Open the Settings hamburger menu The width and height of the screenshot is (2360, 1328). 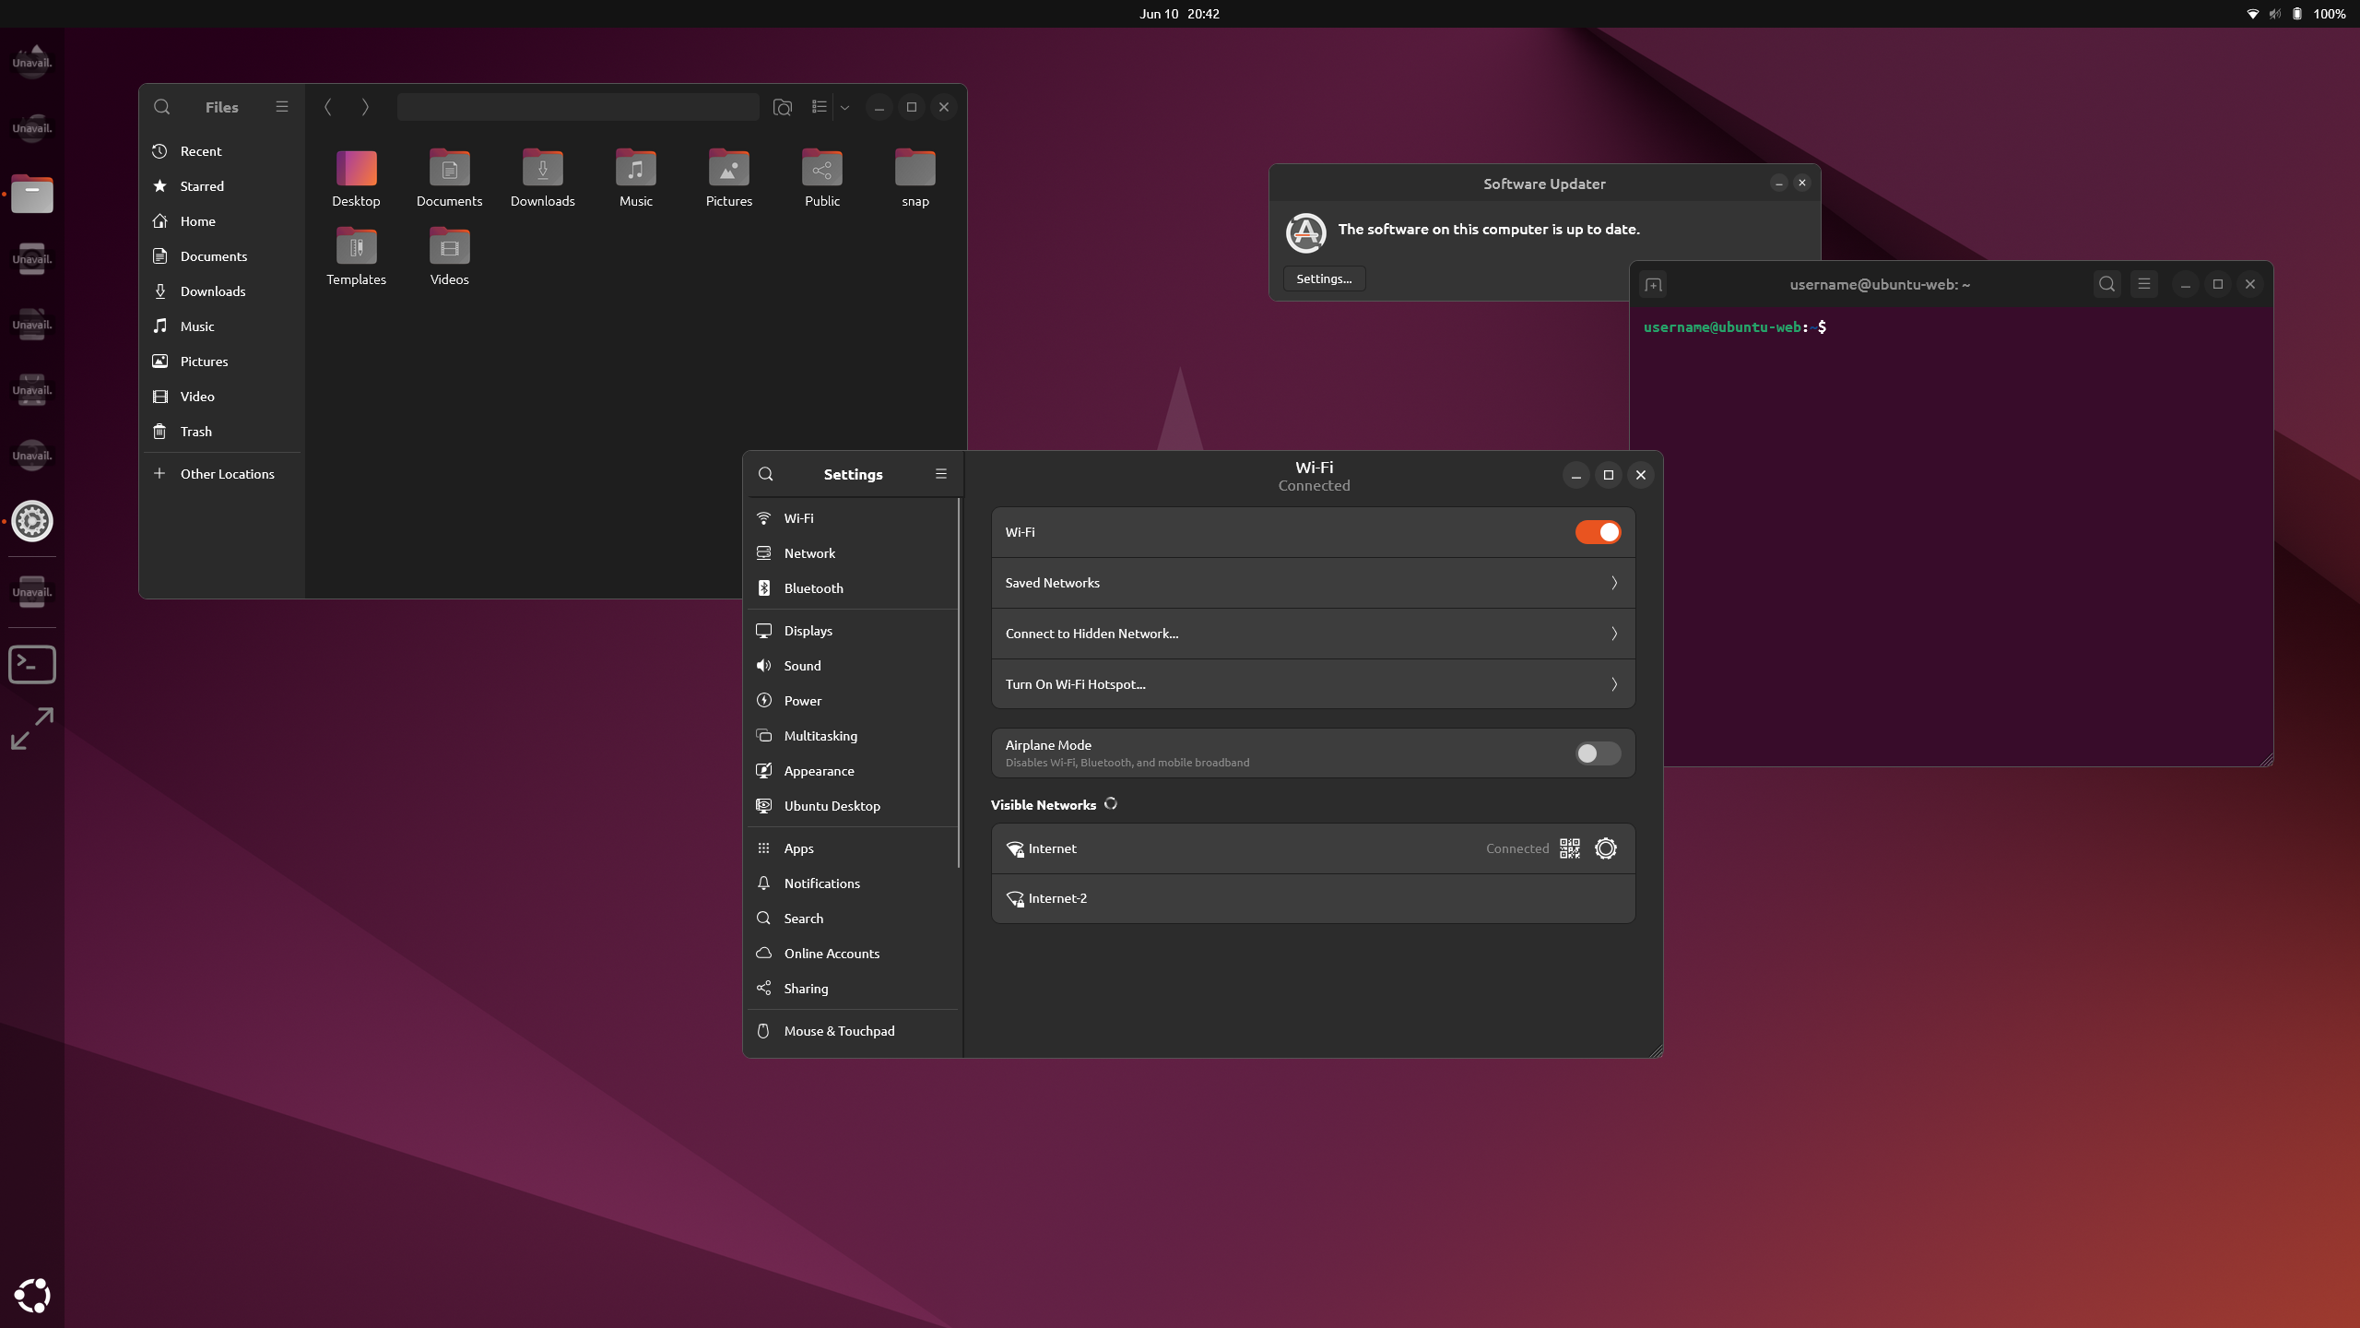[x=940, y=474]
